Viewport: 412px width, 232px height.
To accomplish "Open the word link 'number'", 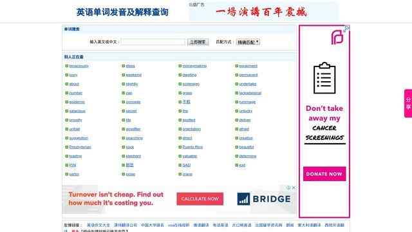I will pyautogui.click(x=76, y=93).
